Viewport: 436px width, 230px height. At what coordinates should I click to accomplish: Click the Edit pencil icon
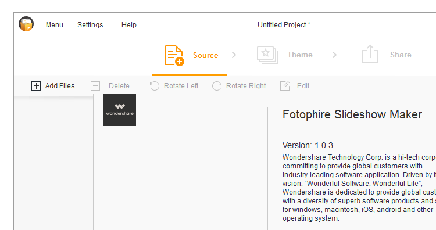[x=285, y=86]
